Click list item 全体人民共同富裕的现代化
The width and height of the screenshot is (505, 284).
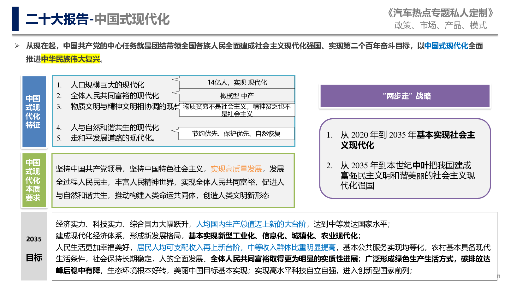click(x=115, y=96)
